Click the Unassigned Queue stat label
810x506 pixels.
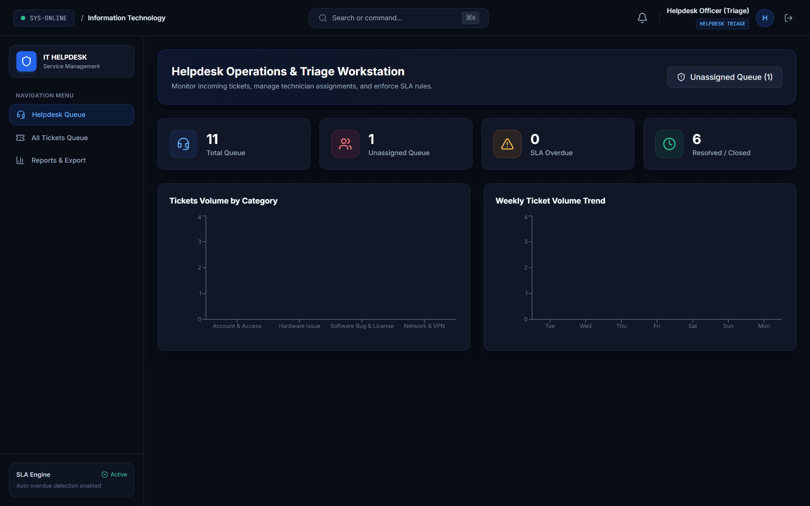(399, 153)
